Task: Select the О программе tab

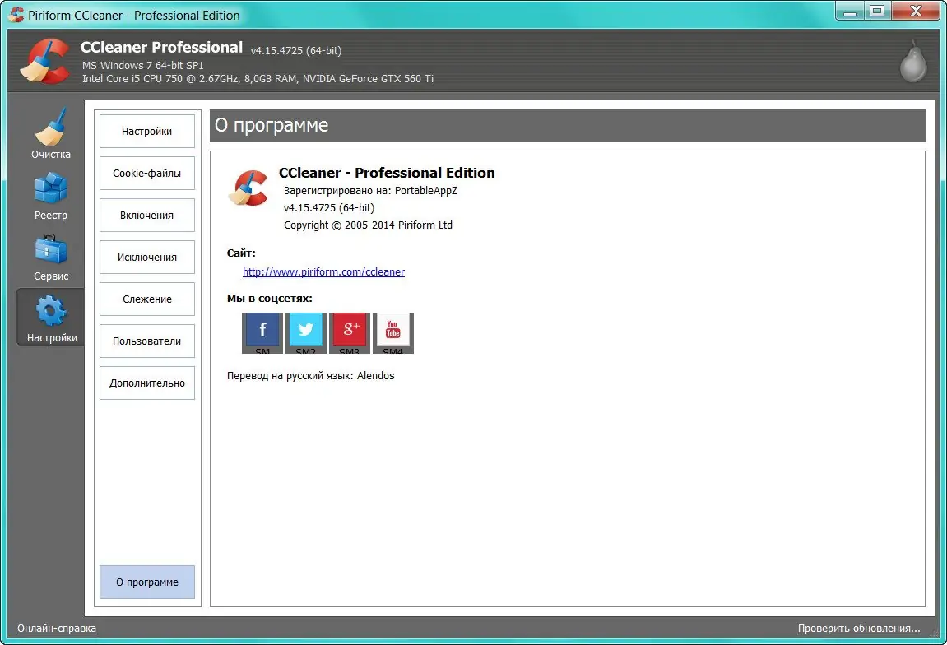Action: pos(146,582)
